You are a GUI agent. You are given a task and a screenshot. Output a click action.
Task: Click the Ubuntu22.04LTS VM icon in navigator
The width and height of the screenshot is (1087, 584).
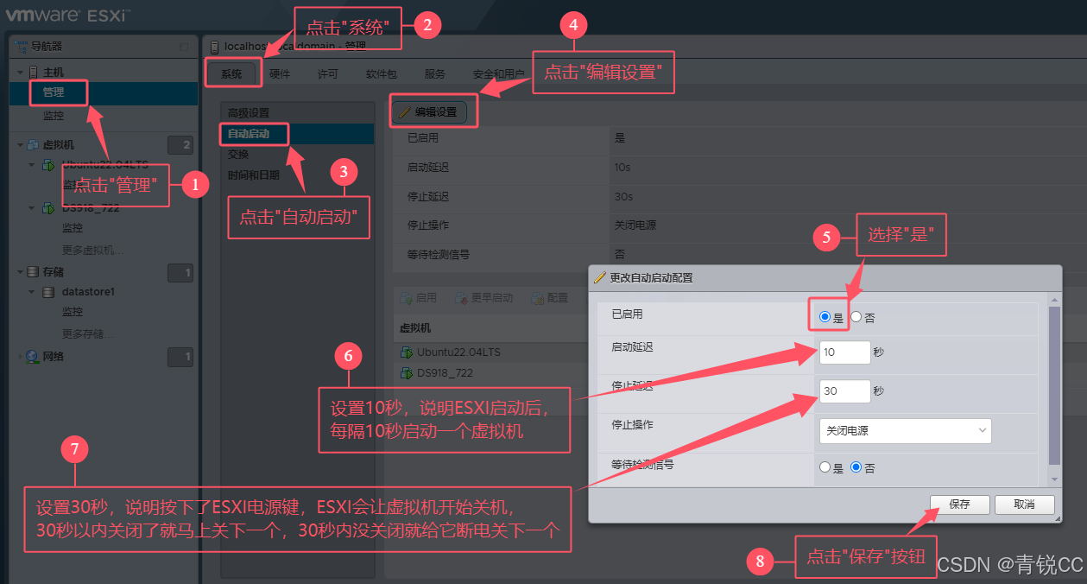49,165
